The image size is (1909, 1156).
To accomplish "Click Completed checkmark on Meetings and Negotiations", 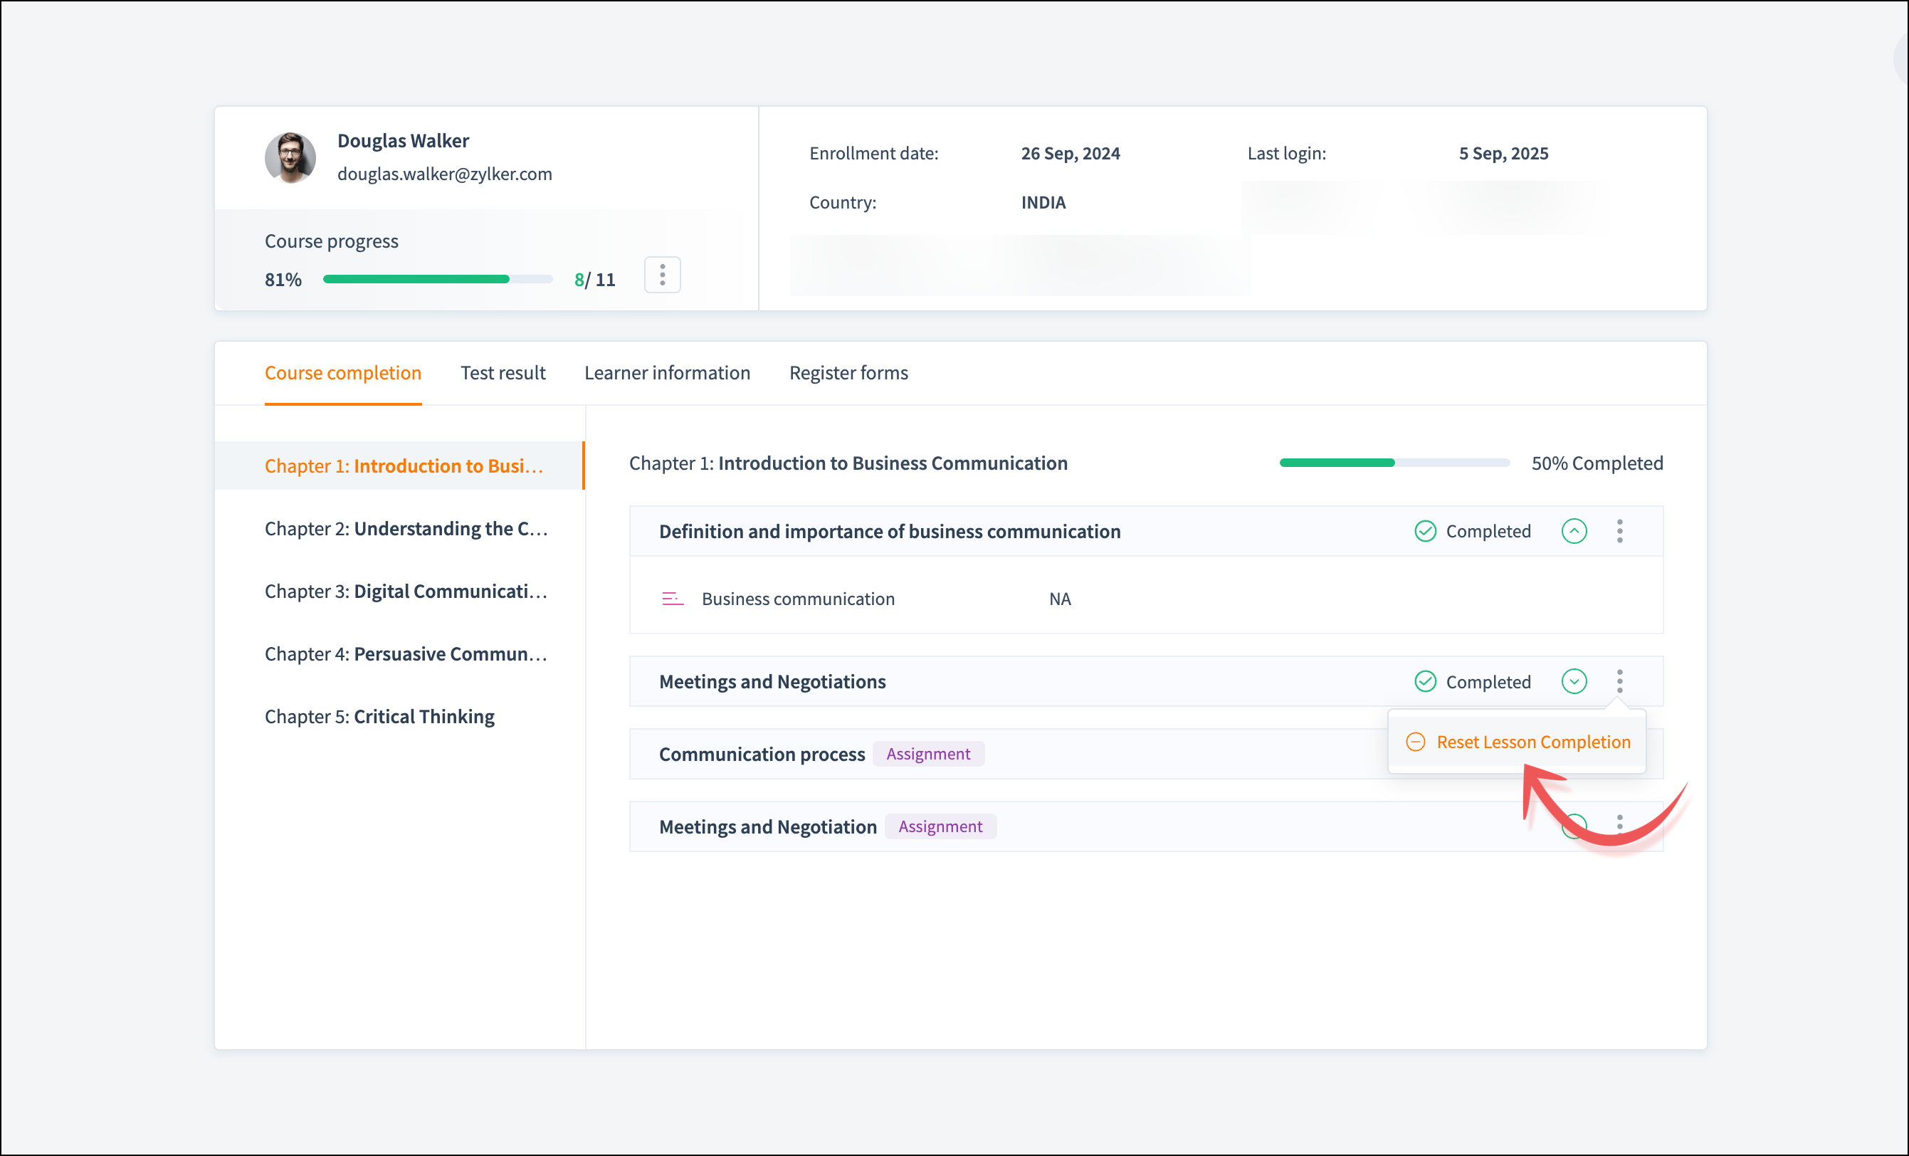I will 1425,681.
